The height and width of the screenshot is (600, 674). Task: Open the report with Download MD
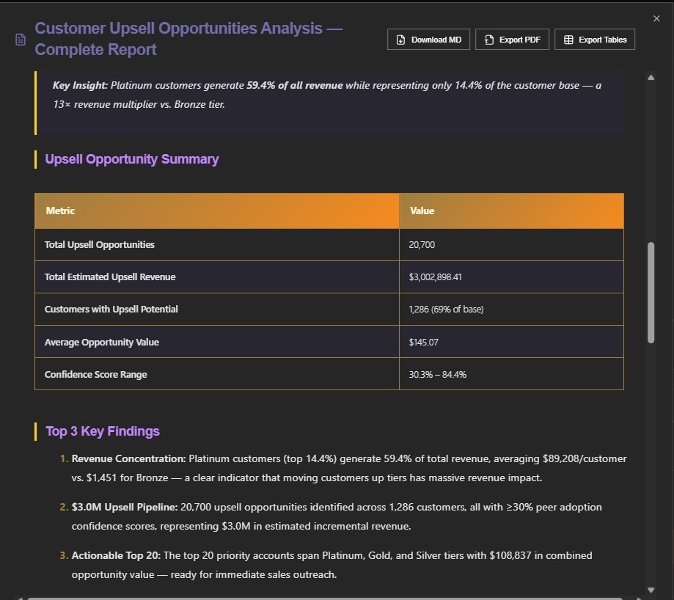point(428,39)
